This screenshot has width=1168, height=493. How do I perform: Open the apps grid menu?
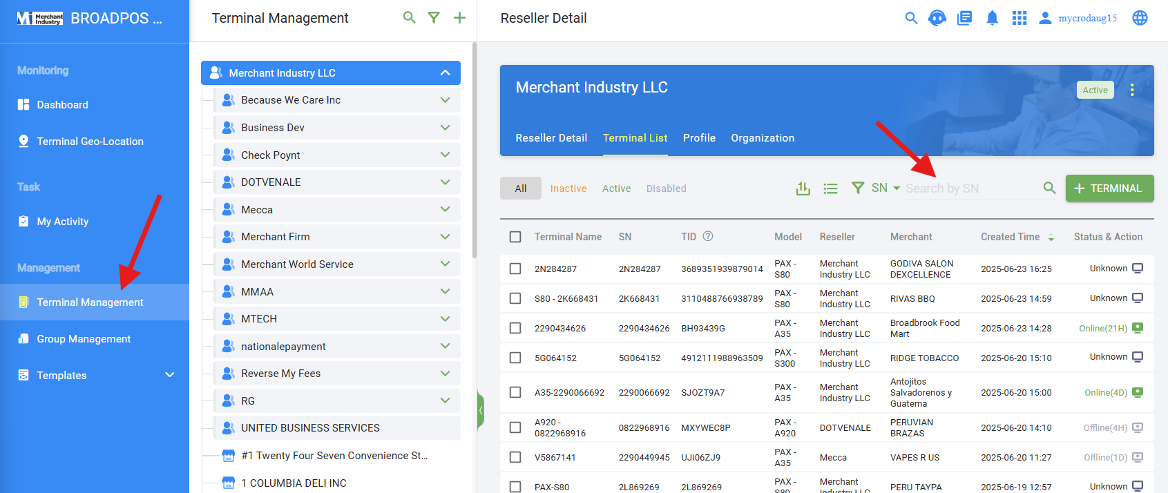(1019, 18)
